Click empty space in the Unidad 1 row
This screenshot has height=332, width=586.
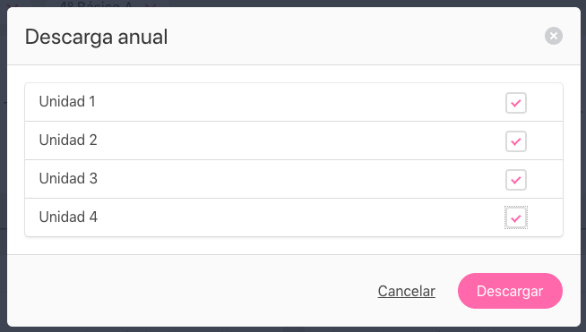click(x=299, y=102)
